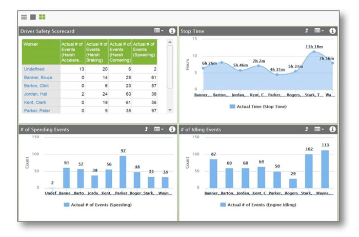Open the hamburger menu icon
359x237 pixels.
coord(24,17)
